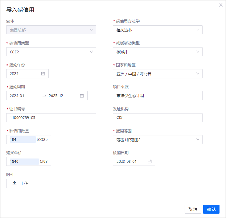This screenshot has width=226, height=218.
Task: Click the 核销日期 value 2023-08-01
Action: (x=126, y=162)
